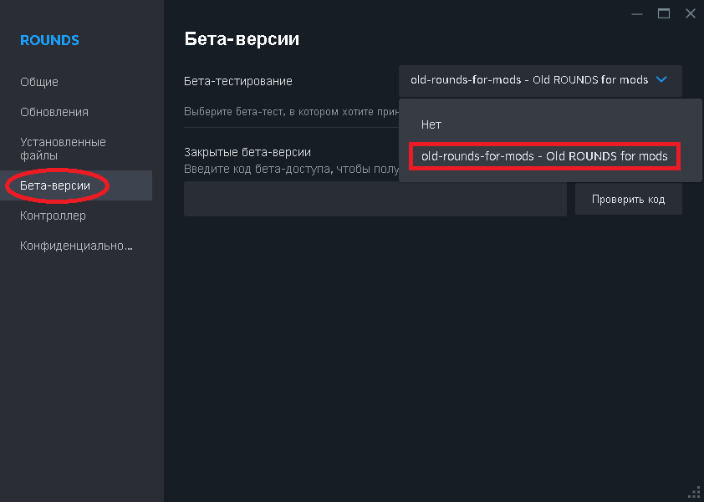The width and height of the screenshot is (704, 502).
Task: Choose old-rounds-for-mods option in dropdown list
Action: pos(544,156)
